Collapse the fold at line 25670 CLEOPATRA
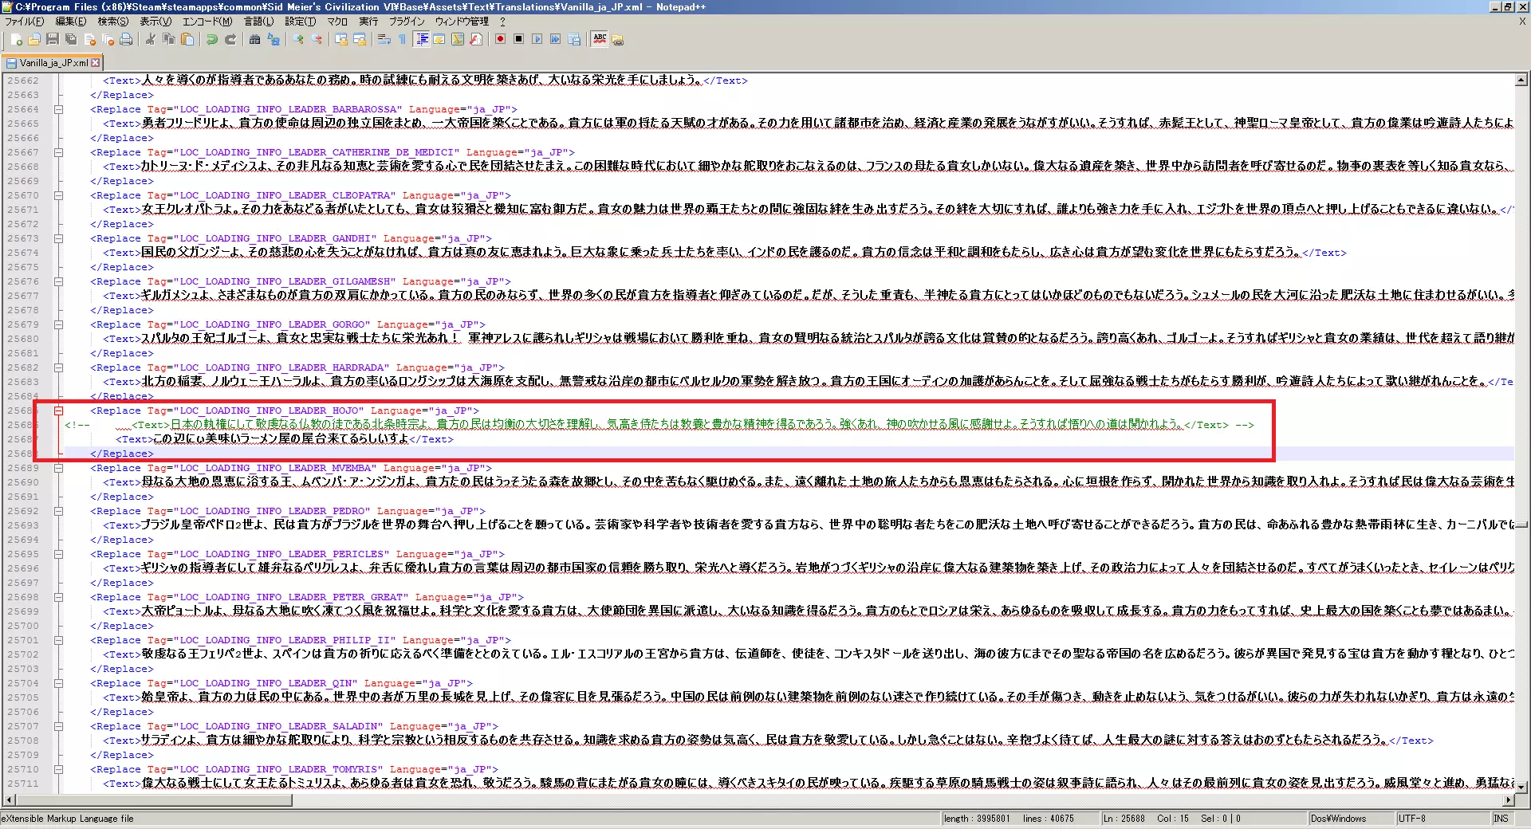Screen dimensions: 1531x829 [58, 195]
